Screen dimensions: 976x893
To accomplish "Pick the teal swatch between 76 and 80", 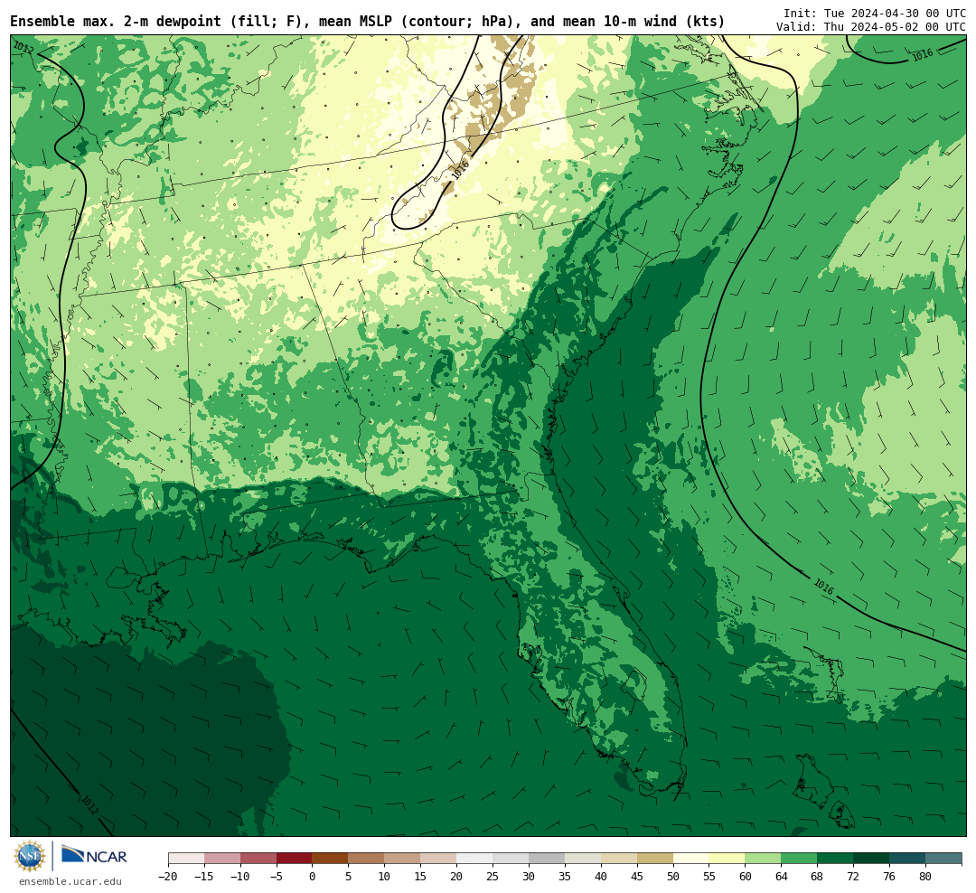I will [x=908, y=859].
